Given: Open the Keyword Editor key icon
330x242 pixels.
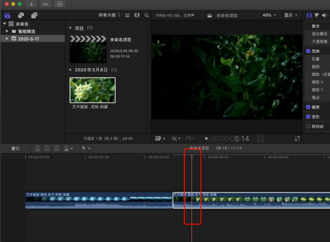Looking at the screenshot, I should 46,4.
